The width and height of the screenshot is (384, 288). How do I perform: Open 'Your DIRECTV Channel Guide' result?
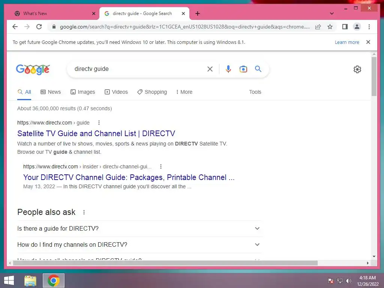coord(129,177)
